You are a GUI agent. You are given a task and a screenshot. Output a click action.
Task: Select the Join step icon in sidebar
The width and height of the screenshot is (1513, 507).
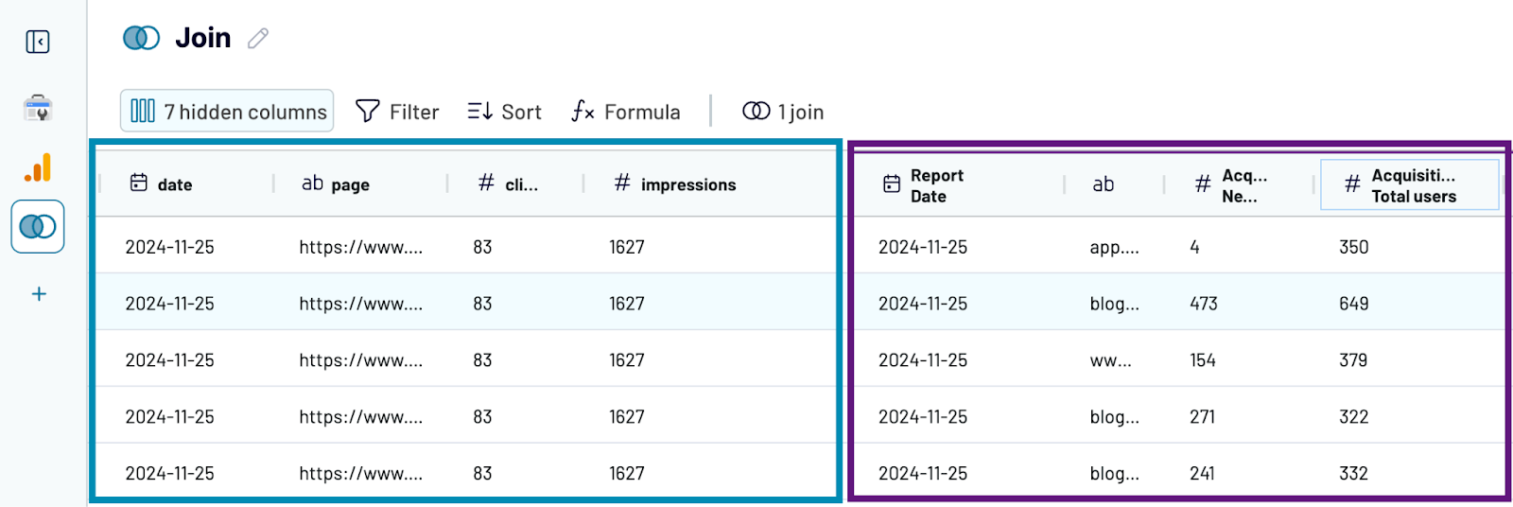click(x=38, y=226)
